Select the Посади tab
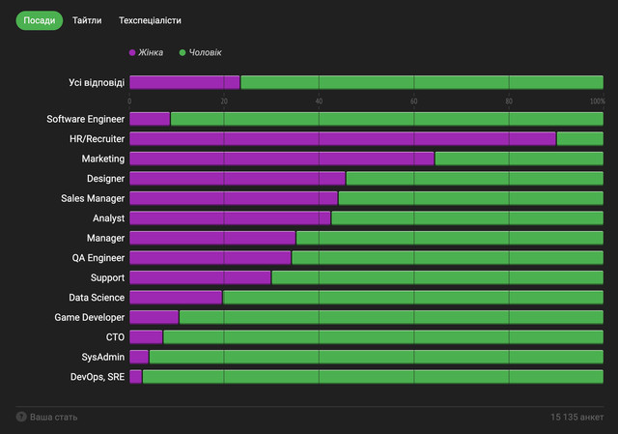The height and width of the screenshot is (434, 618). click(x=39, y=20)
